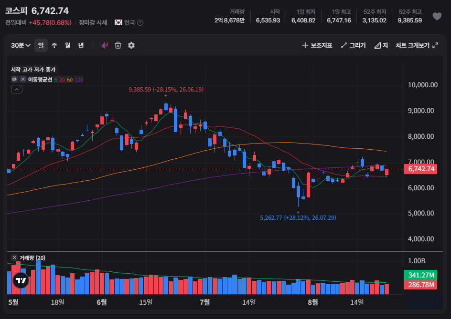The image size is (451, 319).
Task: Change the candlestick chart type icon
Action: 105,45
